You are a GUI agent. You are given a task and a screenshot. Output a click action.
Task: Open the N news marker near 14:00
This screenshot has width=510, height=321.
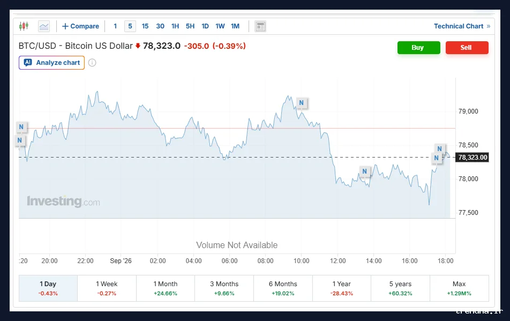coord(365,171)
